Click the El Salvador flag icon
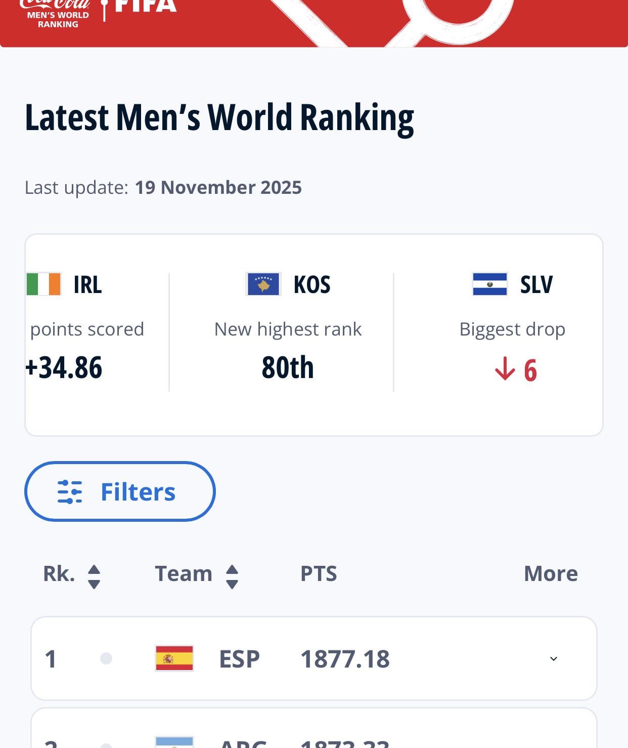 pyautogui.click(x=489, y=284)
